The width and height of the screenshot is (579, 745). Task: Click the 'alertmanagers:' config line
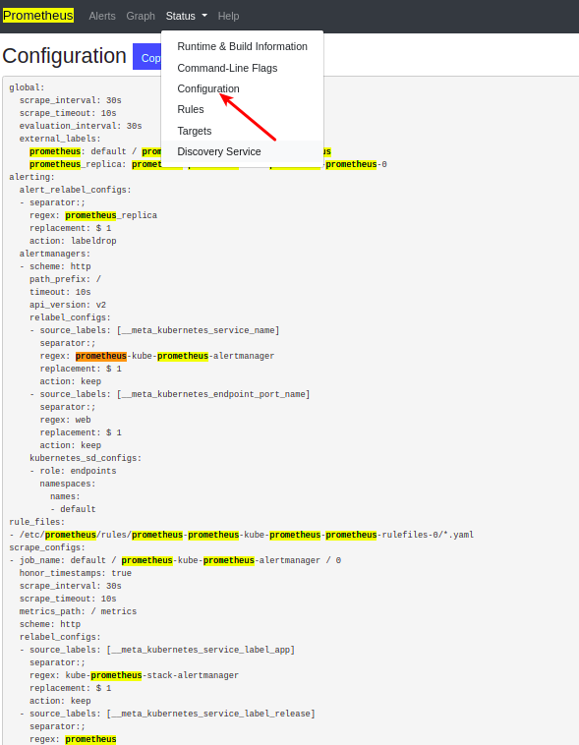pyautogui.click(x=55, y=254)
